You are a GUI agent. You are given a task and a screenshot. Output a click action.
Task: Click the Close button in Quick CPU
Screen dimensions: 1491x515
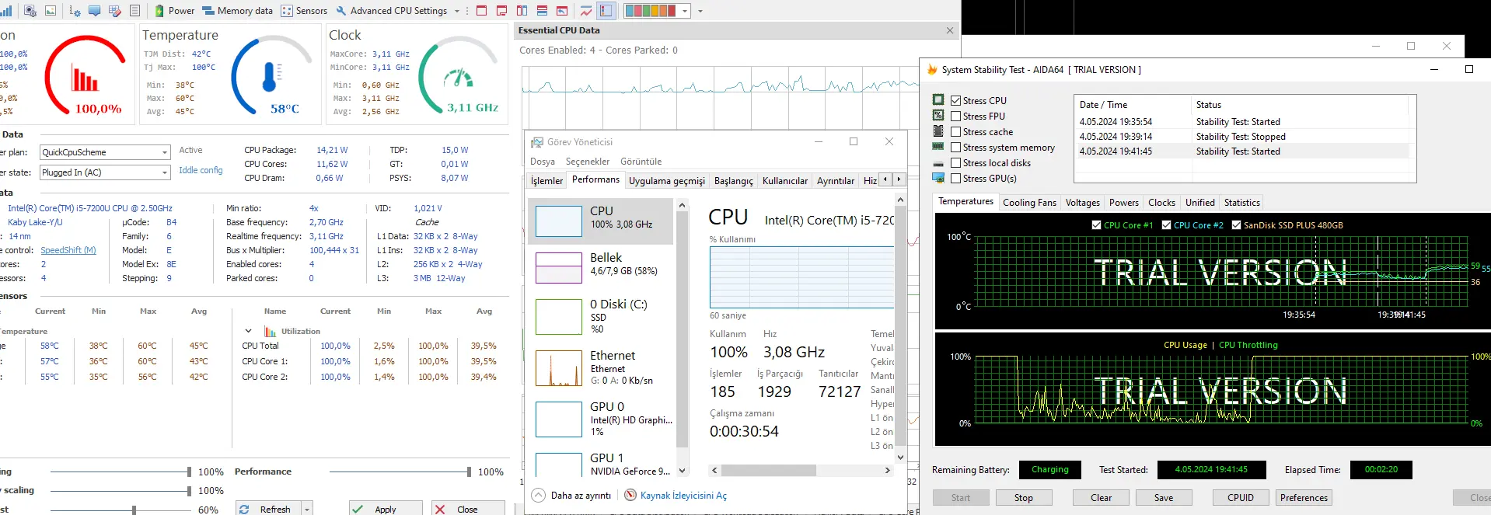click(468, 509)
